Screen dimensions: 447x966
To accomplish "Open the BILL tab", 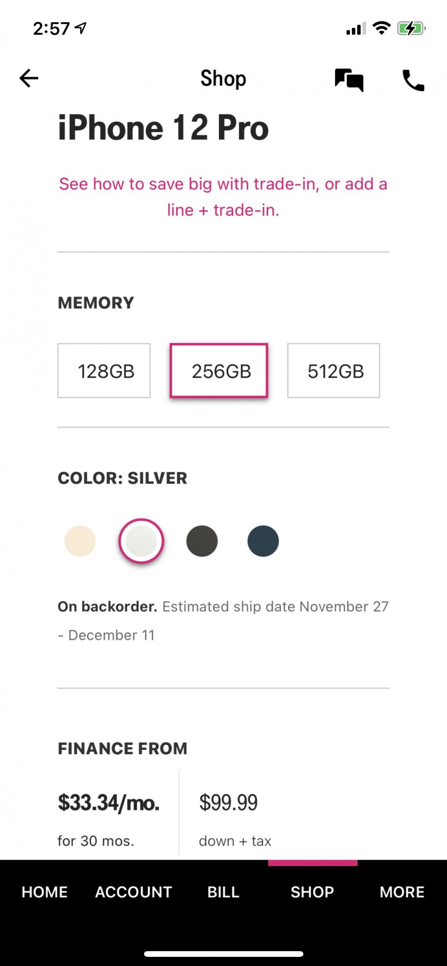I will point(223,892).
